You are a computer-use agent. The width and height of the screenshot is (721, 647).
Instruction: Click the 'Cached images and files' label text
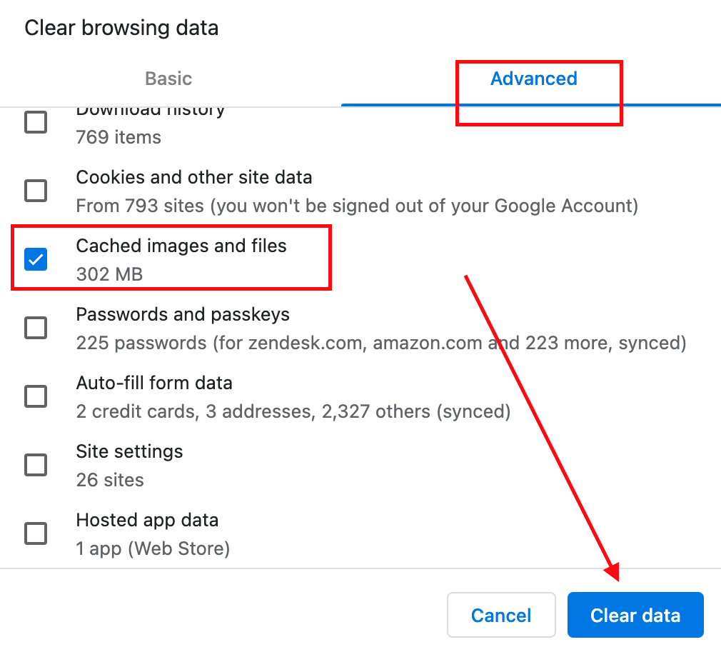click(x=181, y=246)
